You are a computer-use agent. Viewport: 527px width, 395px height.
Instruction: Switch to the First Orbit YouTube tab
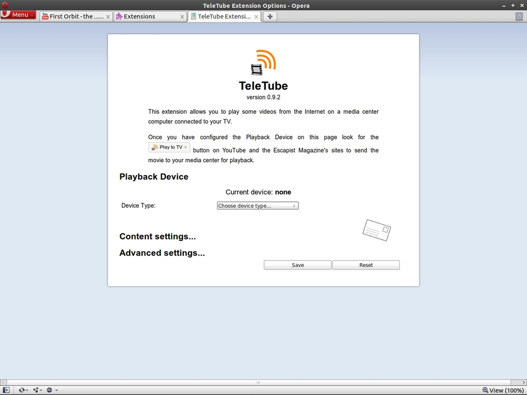point(75,16)
